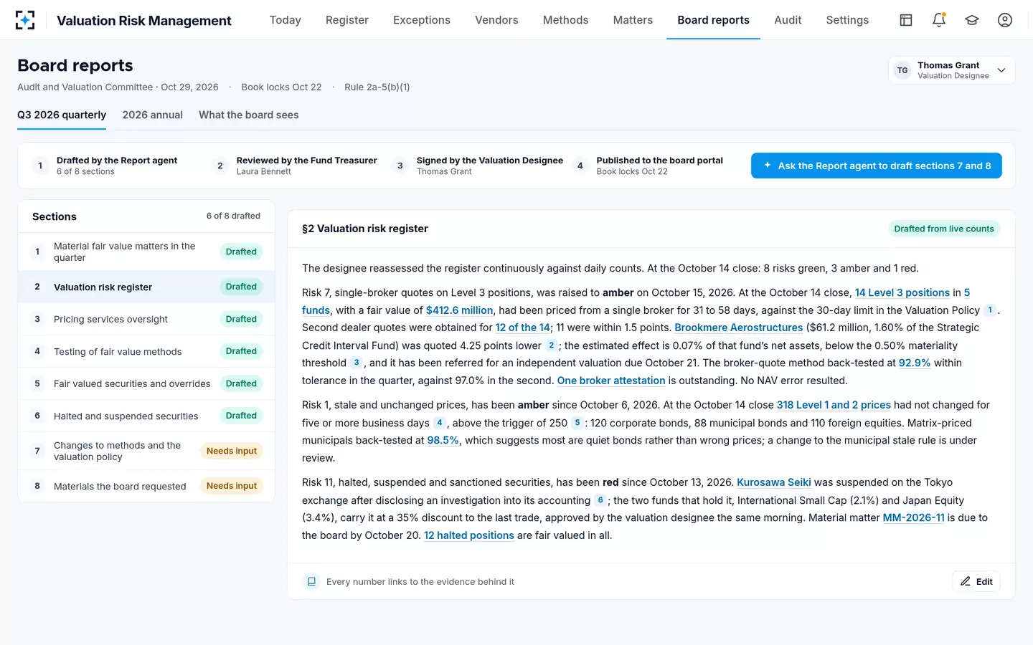The height and width of the screenshot is (645, 1033).
Task: Select Materials the board requested section
Action: [146, 486]
